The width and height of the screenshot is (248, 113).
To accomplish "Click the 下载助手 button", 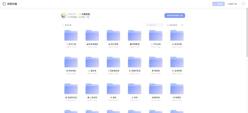I will pyautogui.click(x=219, y=4).
